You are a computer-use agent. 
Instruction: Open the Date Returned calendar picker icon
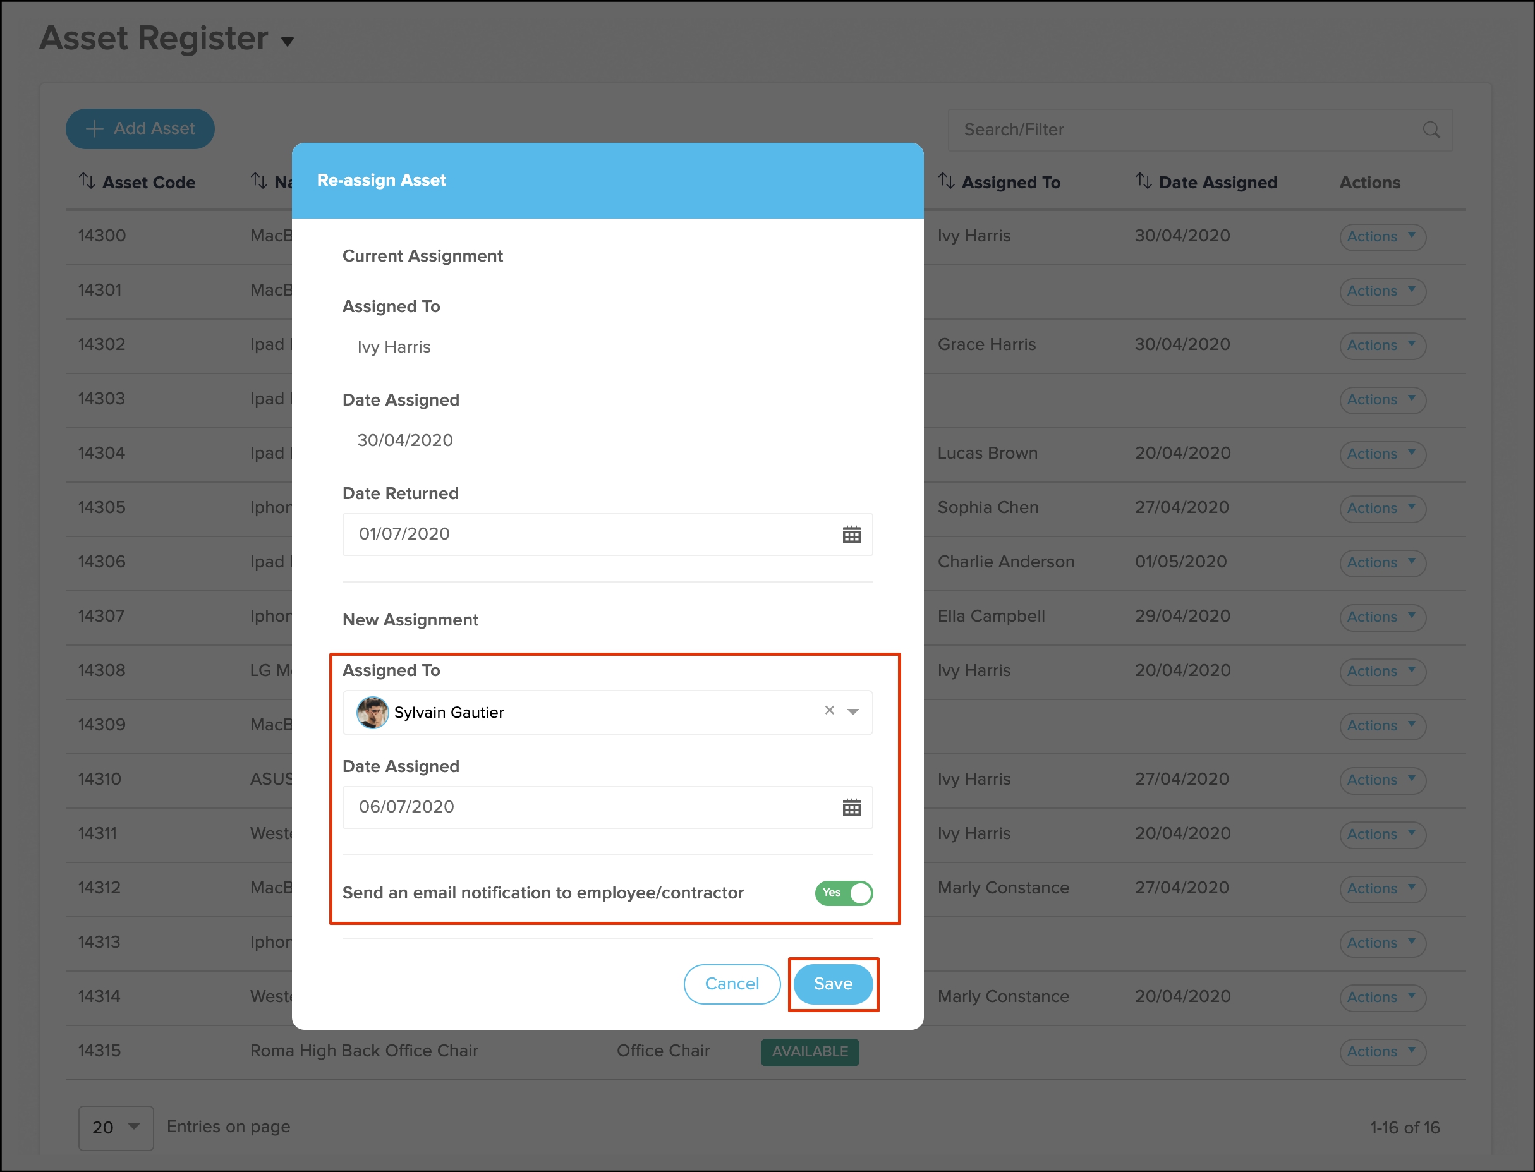[x=851, y=535]
